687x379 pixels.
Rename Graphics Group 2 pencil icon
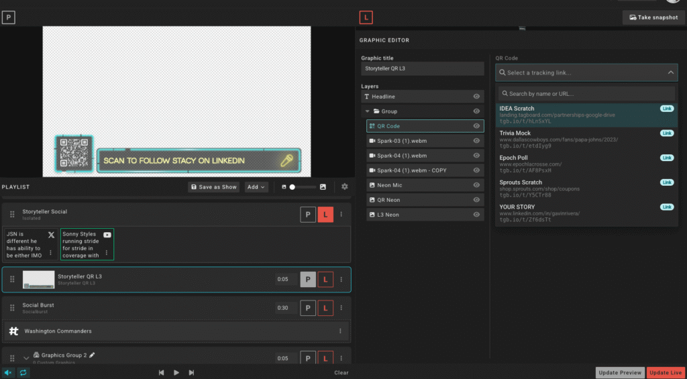coord(92,356)
